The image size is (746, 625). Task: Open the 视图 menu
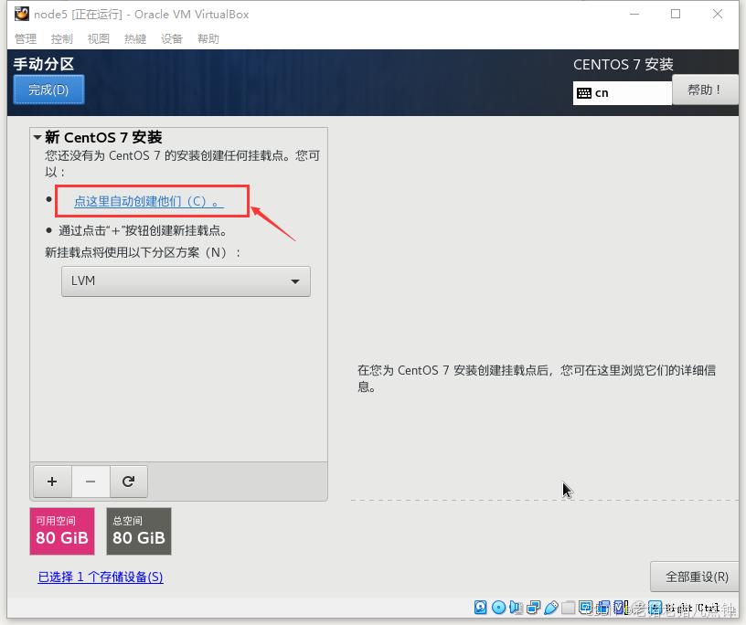tap(99, 38)
